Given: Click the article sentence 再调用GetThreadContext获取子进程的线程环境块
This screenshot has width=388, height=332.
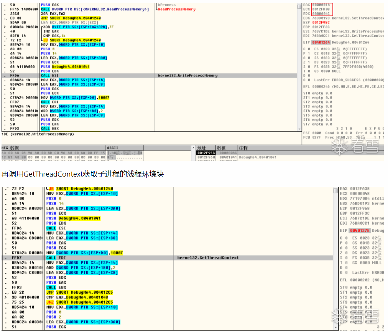Looking at the screenshot, I should [x=83, y=174].
